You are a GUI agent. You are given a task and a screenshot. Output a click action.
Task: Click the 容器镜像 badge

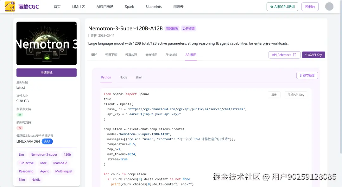172,28
